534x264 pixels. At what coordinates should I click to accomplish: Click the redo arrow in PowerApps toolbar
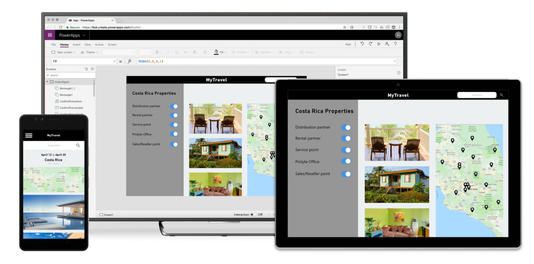point(370,44)
